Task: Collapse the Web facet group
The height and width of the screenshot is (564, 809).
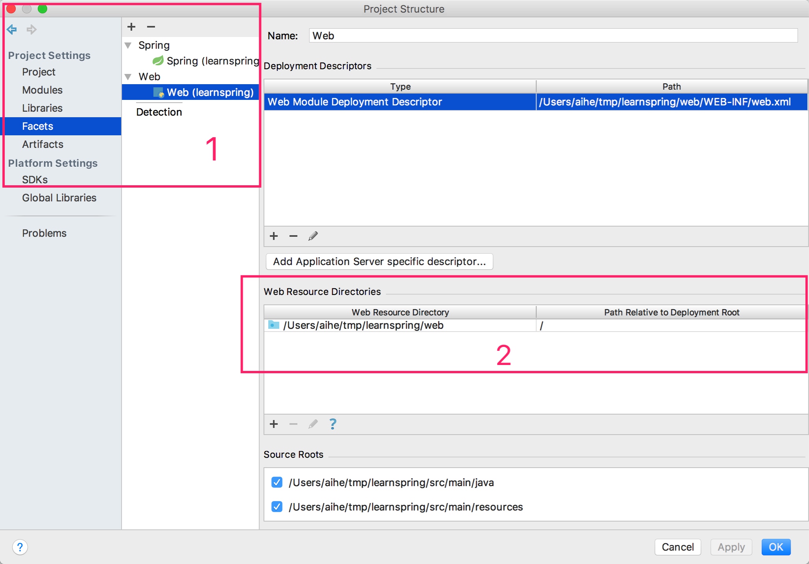Action: pos(128,77)
